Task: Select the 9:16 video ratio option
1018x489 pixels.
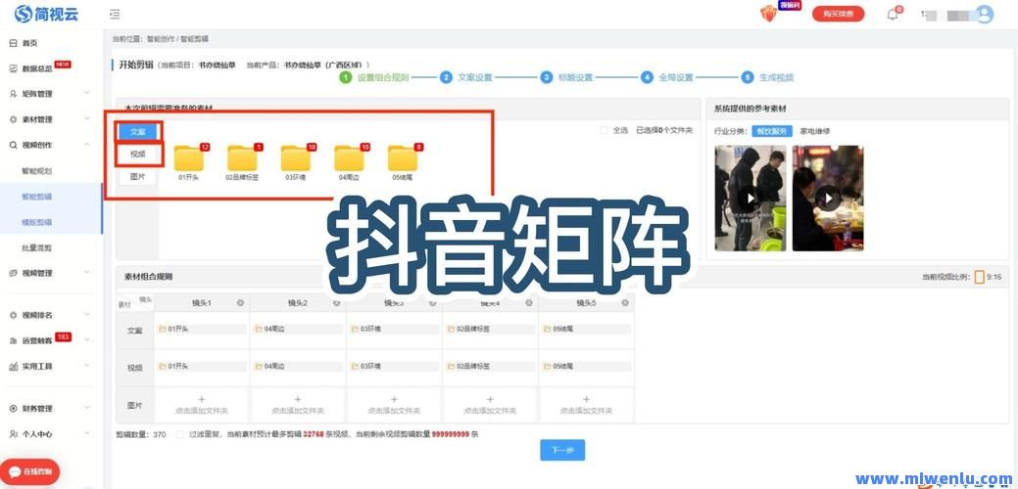Action: [979, 278]
